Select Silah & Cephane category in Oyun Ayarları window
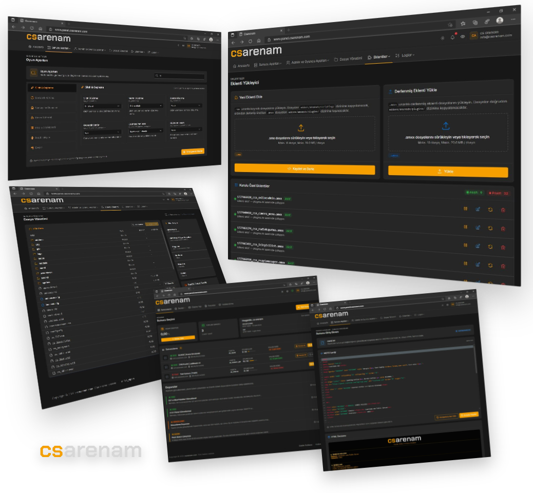Screen dimensions: 533x493 tap(52, 88)
